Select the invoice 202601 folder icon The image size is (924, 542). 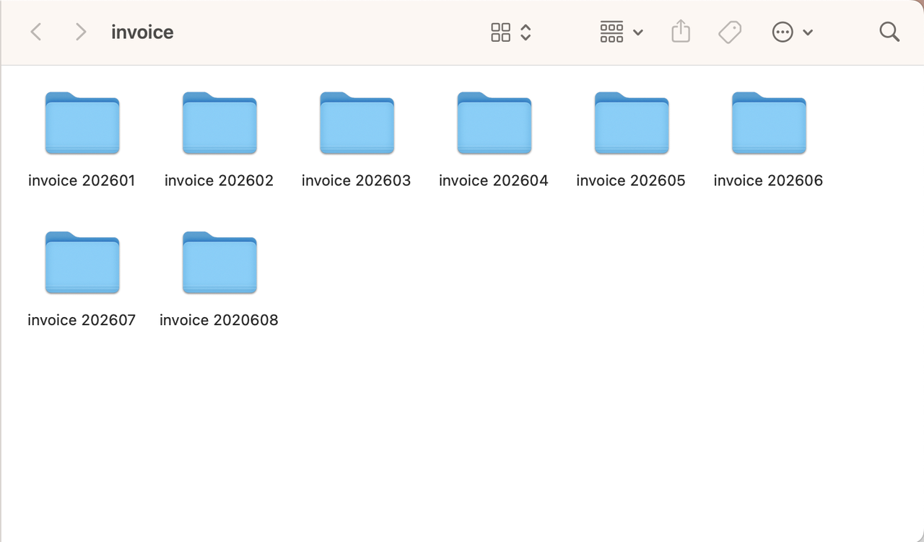tap(82, 123)
